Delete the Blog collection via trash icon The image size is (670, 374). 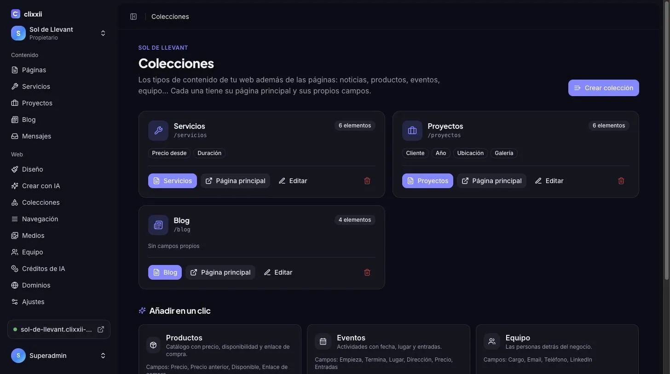click(367, 272)
